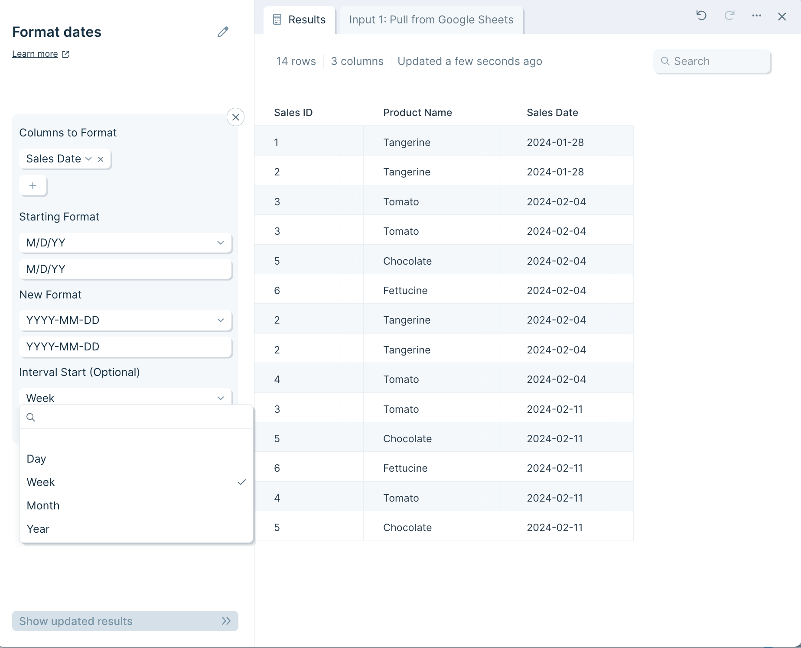The width and height of the screenshot is (801, 648).
Task: Remove Sales Date column with its x icon
Action: (101, 159)
